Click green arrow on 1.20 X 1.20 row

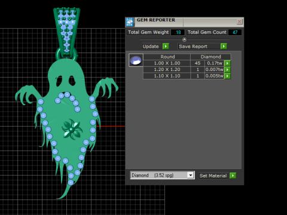tap(227, 70)
